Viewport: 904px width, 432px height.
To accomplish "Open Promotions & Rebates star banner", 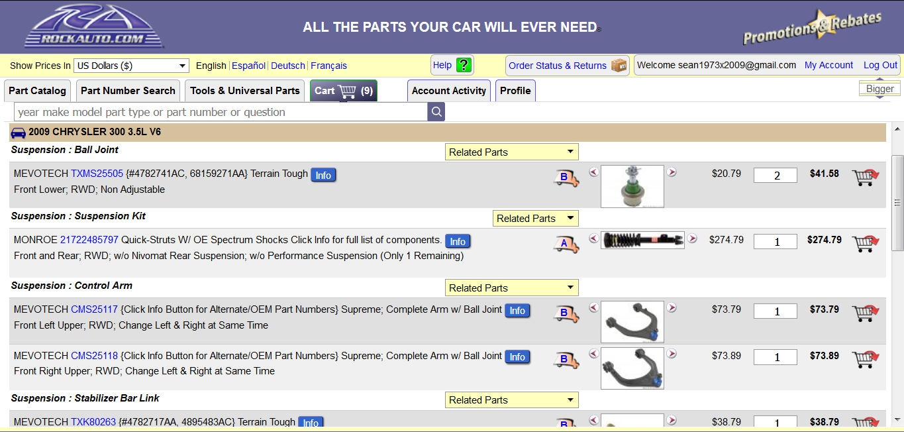I will [x=813, y=27].
